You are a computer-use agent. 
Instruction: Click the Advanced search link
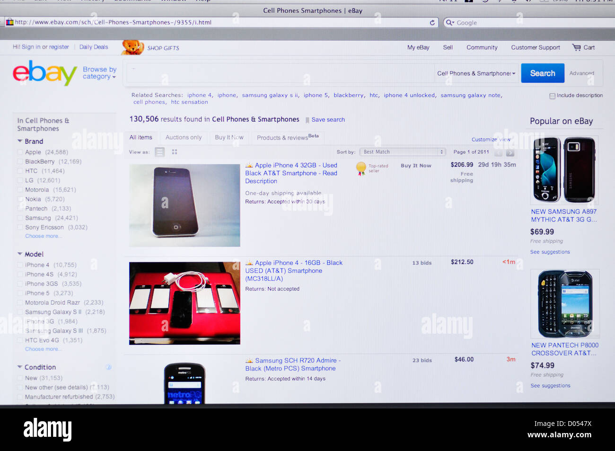(581, 73)
